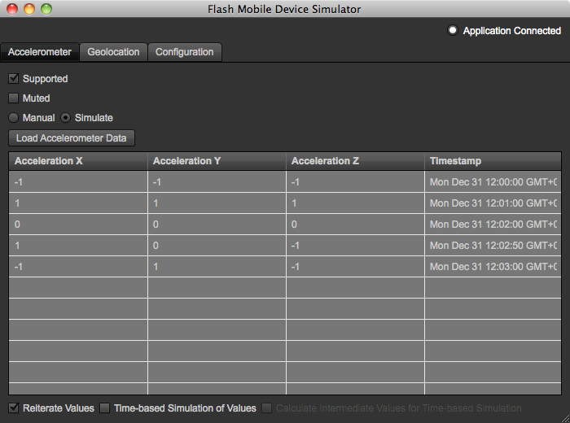The image size is (570, 423).
Task: Sort by the Acceleration X column header
Action: [77, 161]
